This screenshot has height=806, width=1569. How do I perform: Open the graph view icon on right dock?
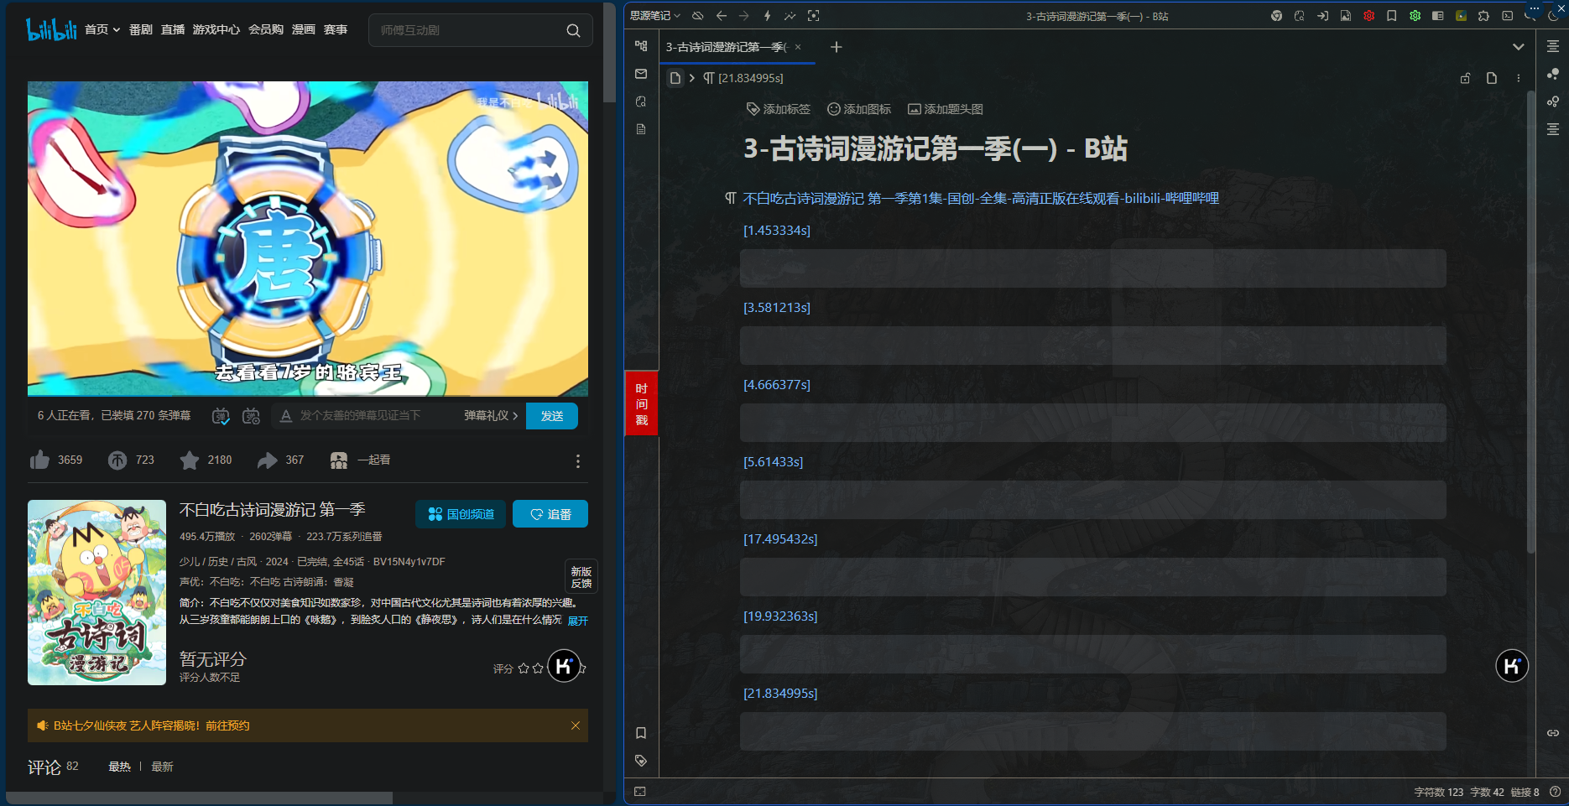coord(1553,74)
